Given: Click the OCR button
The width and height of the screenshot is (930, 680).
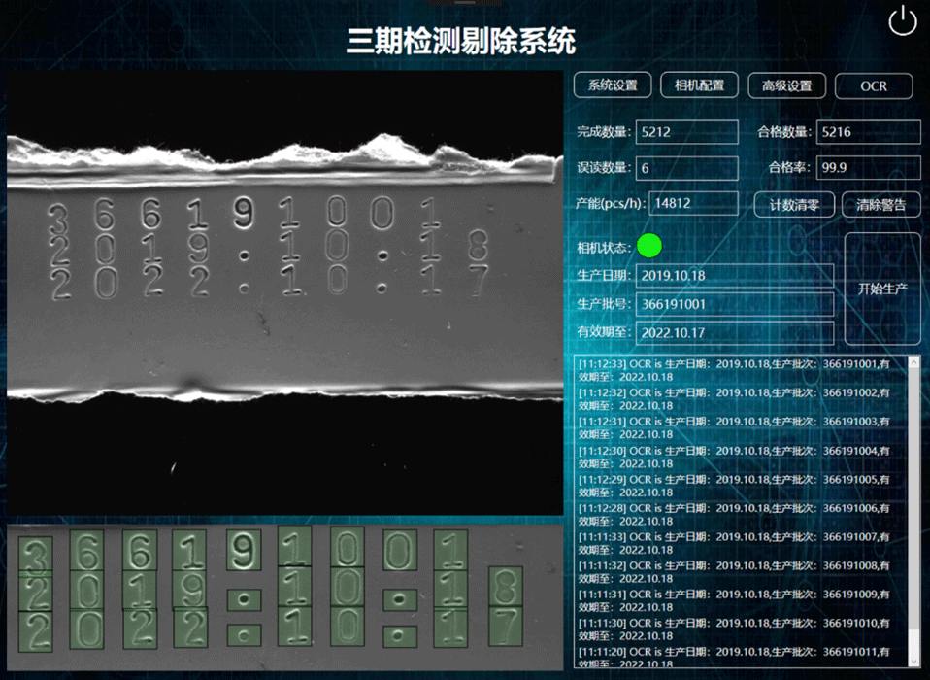Looking at the screenshot, I should pos(874,86).
